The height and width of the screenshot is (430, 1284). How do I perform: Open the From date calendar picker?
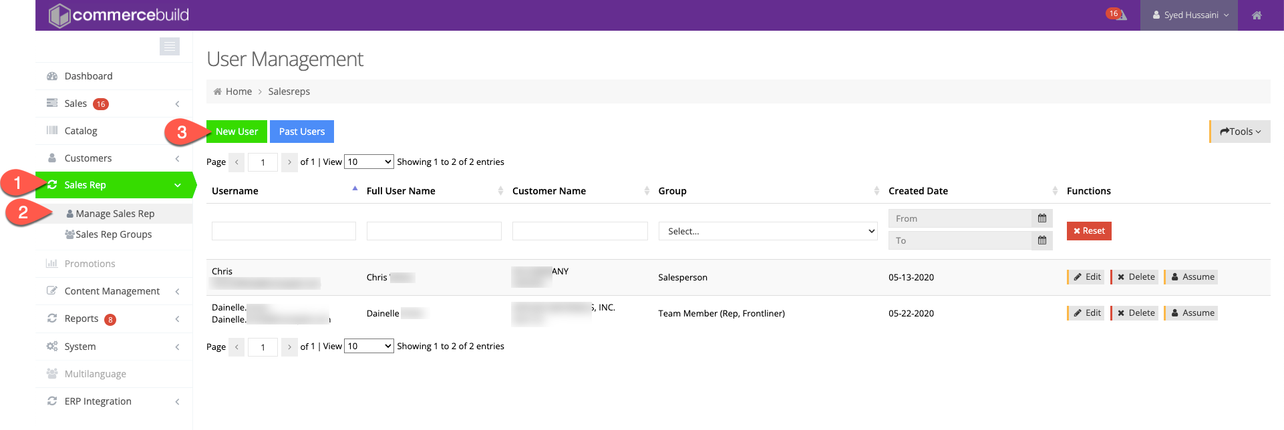pyautogui.click(x=1041, y=218)
